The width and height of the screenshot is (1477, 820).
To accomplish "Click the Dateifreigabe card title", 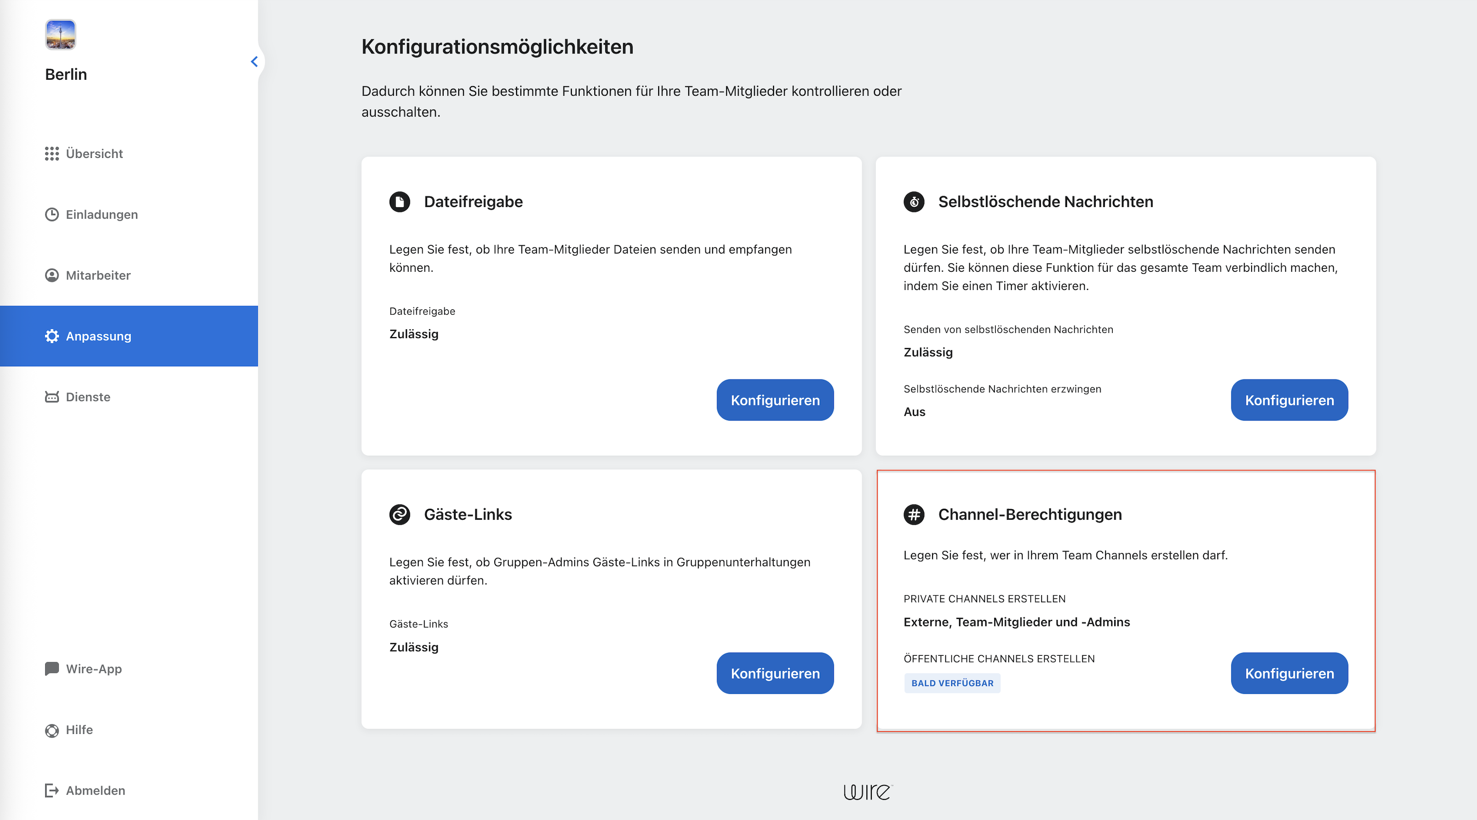I will click(x=473, y=202).
